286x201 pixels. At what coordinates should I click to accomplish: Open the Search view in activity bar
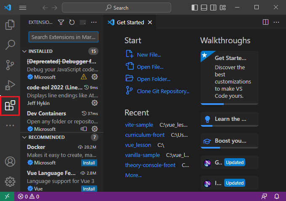pyautogui.click(x=10, y=44)
